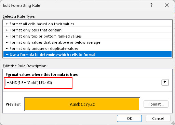
Task: Cancel editing the formatting rule
Action: point(158,119)
